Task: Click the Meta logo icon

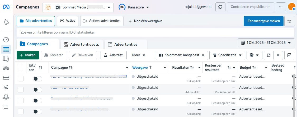Action: coord(6,7)
